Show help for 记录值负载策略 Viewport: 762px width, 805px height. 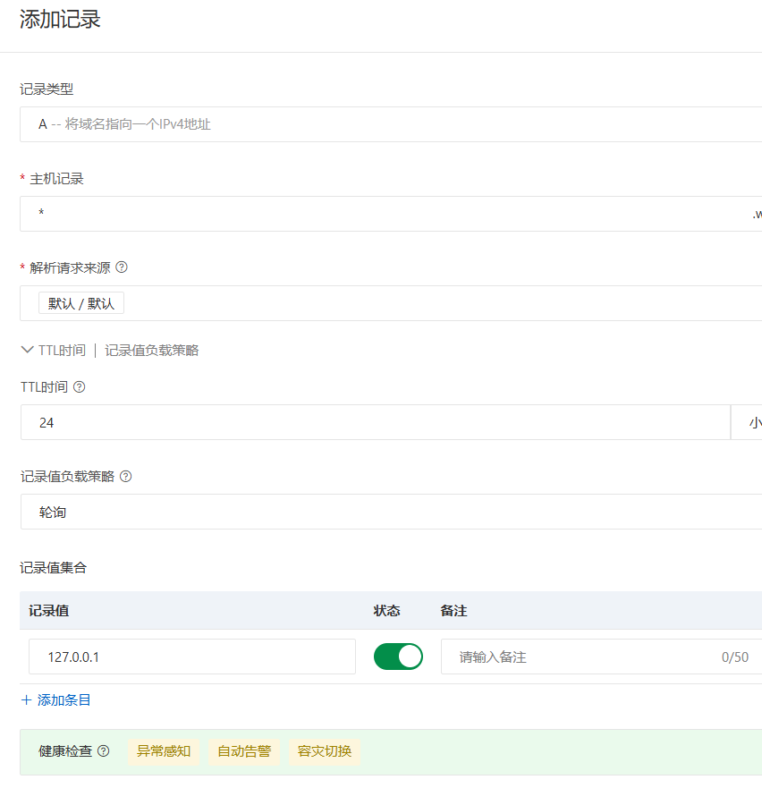click(x=126, y=477)
